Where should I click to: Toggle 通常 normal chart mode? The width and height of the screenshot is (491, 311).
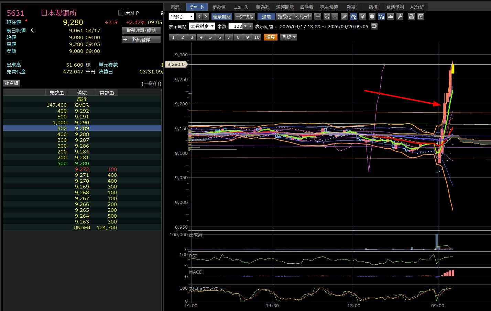pos(266,16)
